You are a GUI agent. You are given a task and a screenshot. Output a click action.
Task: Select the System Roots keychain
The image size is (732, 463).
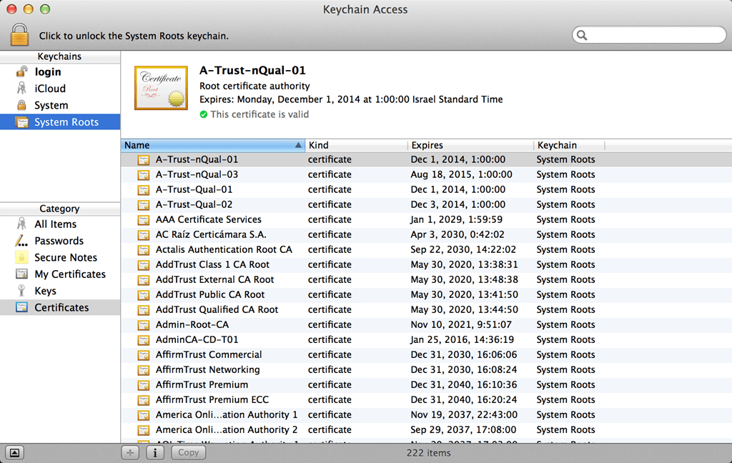click(x=60, y=122)
